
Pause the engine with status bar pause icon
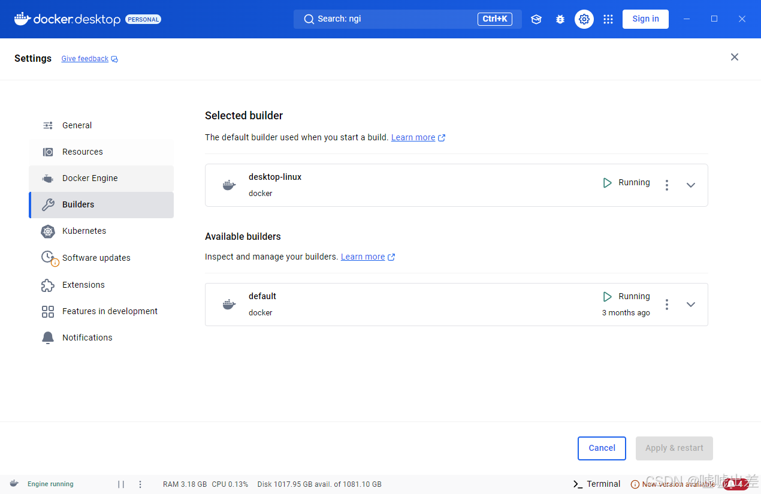[121, 484]
